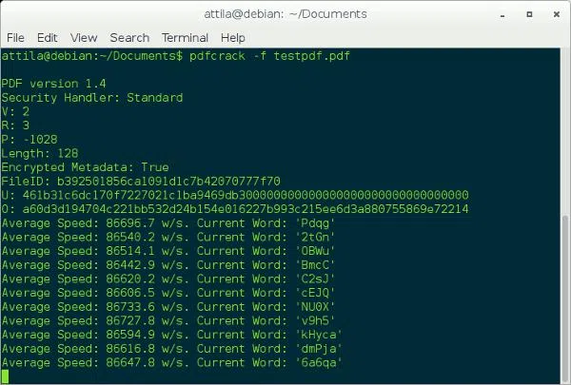Screen dimensions: 571x385
Task: Open the Help menu
Action: tap(233, 37)
